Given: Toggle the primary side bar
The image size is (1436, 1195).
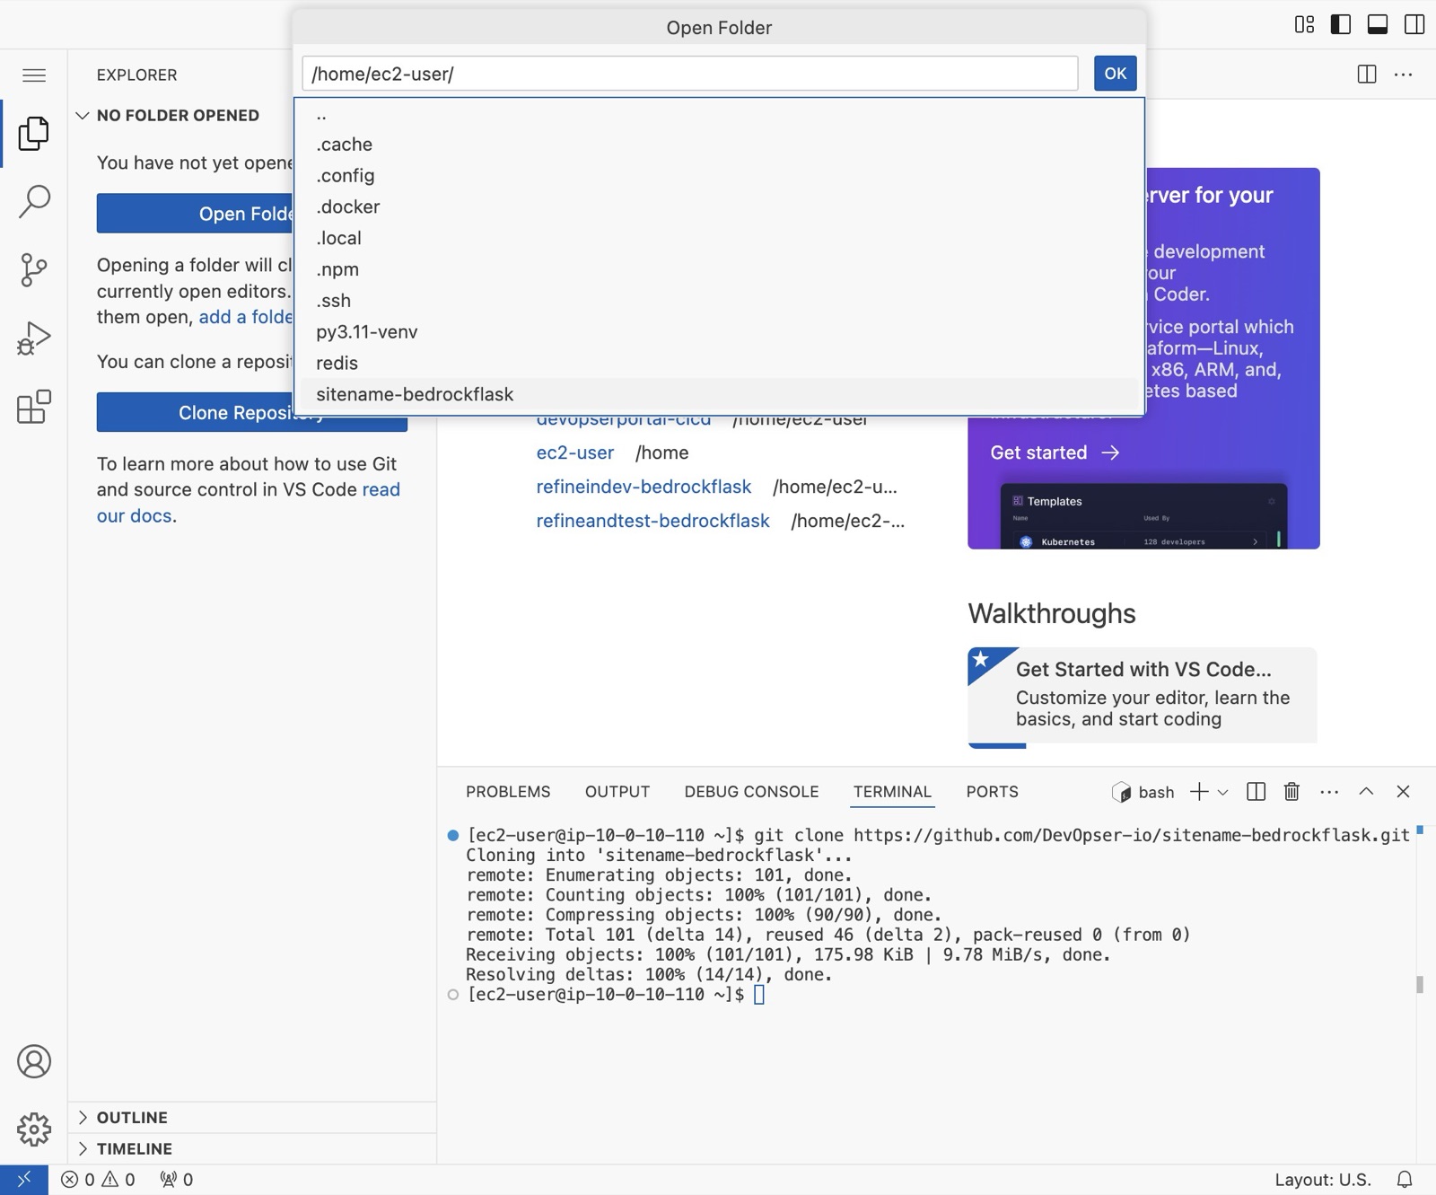Looking at the screenshot, I should (1341, 24).
